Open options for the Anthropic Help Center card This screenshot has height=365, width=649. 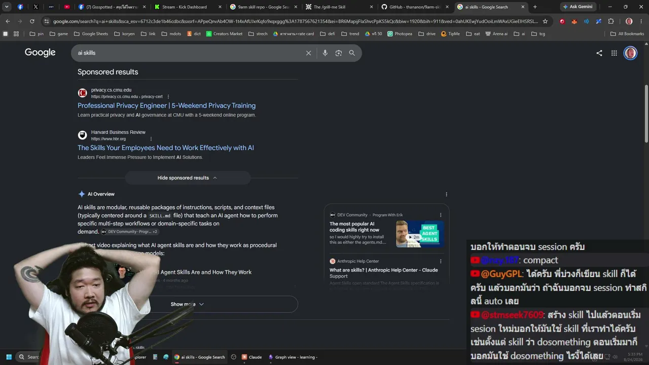(x=441, y=262)
